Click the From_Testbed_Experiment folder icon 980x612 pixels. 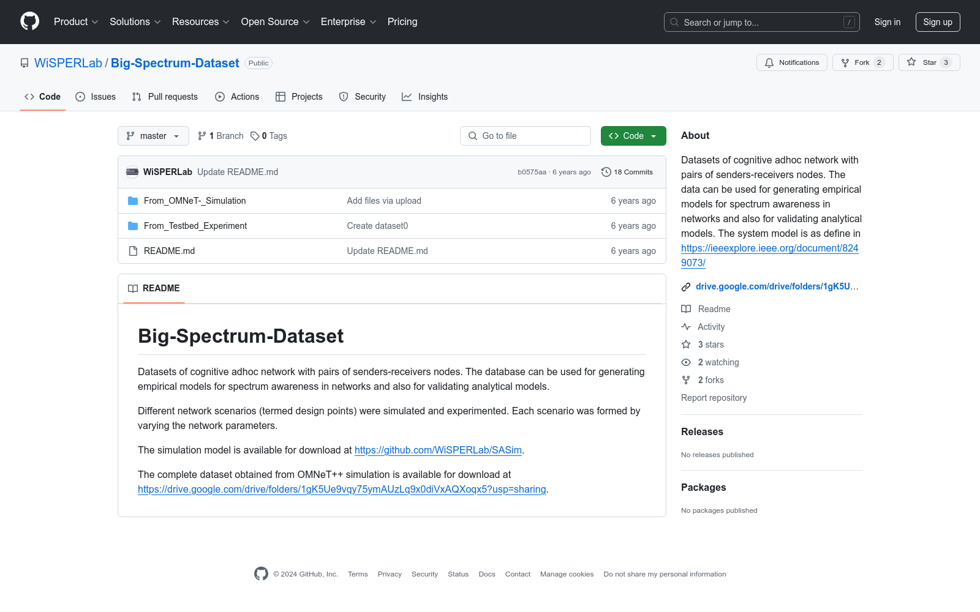pos(133,226)
